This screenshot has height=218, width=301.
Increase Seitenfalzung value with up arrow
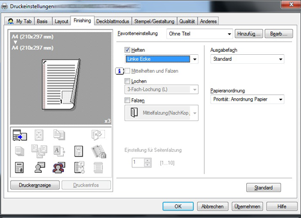147,160
